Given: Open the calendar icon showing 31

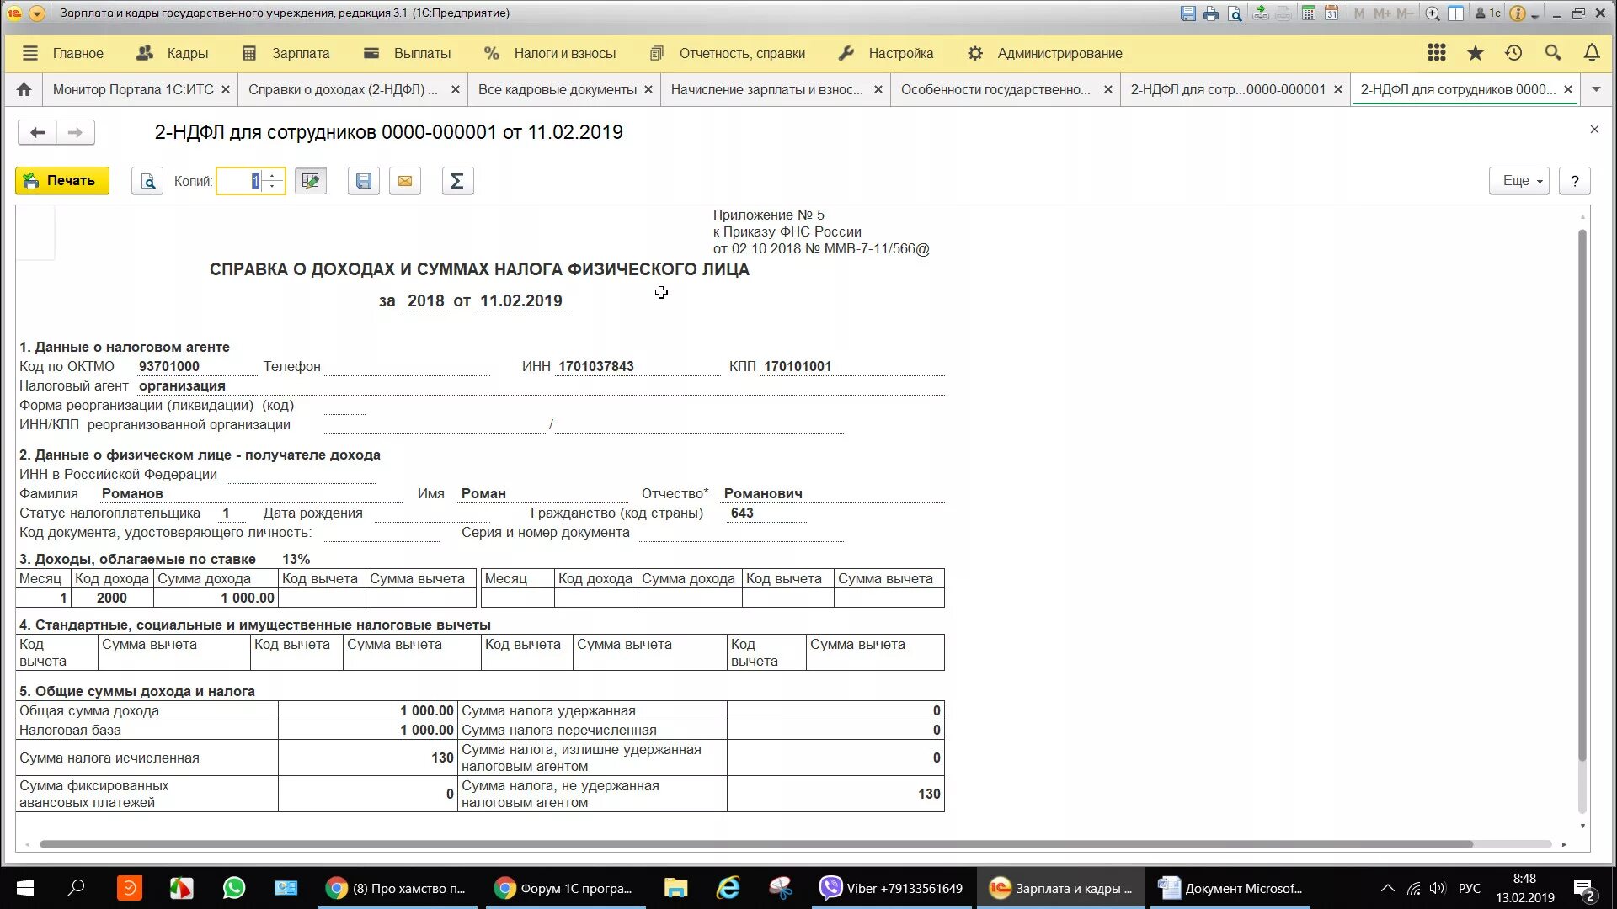Looking at the screenshot, I should (1331, 13).
